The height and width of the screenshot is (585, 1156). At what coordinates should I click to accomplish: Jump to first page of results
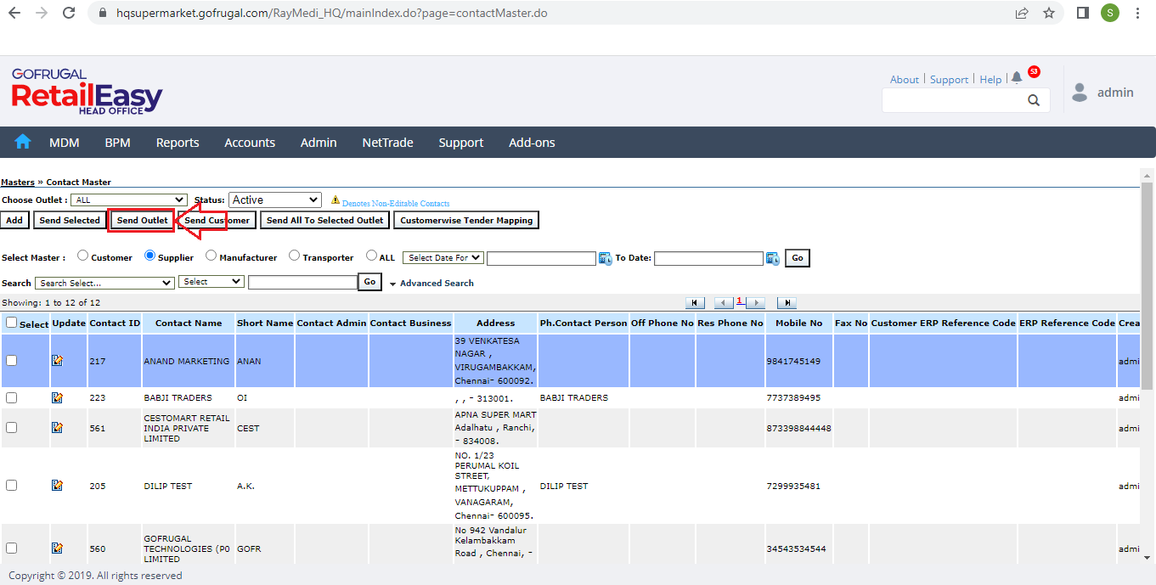pyautogui.click(x=695, y=303)
